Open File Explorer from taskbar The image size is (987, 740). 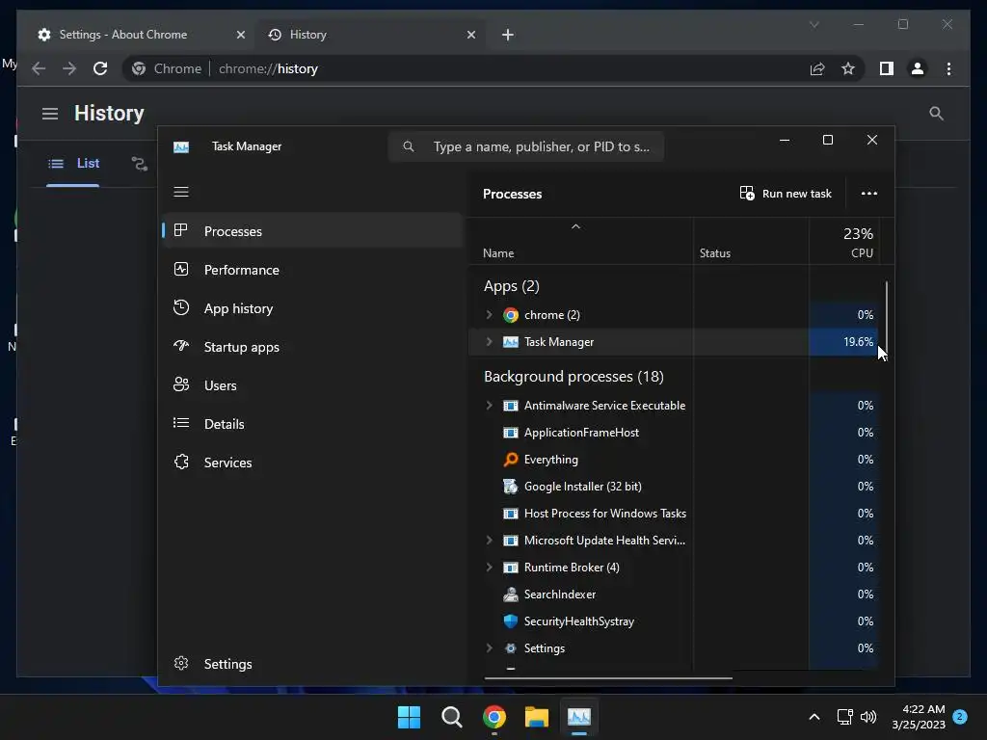click(x=536, y=717)
